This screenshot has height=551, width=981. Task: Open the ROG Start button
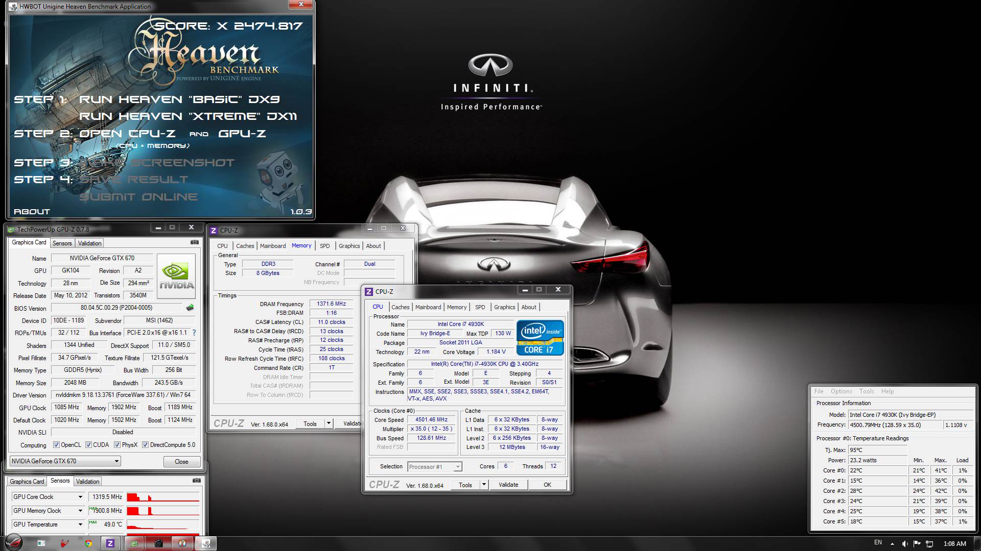click(x=14, y=543)
